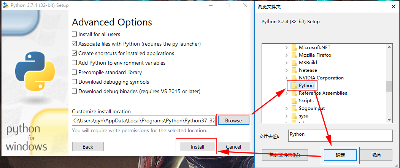Click the Python installer title bar icon
Image resolution: width=400 pixels, height=168 pixels.
click(x=5, y=5)
